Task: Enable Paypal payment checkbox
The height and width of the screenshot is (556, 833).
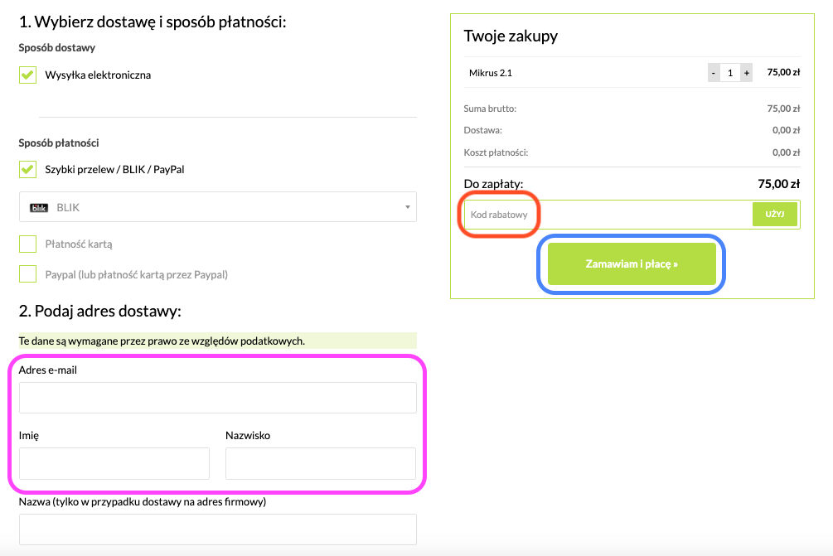Action: tap(28, 274)
